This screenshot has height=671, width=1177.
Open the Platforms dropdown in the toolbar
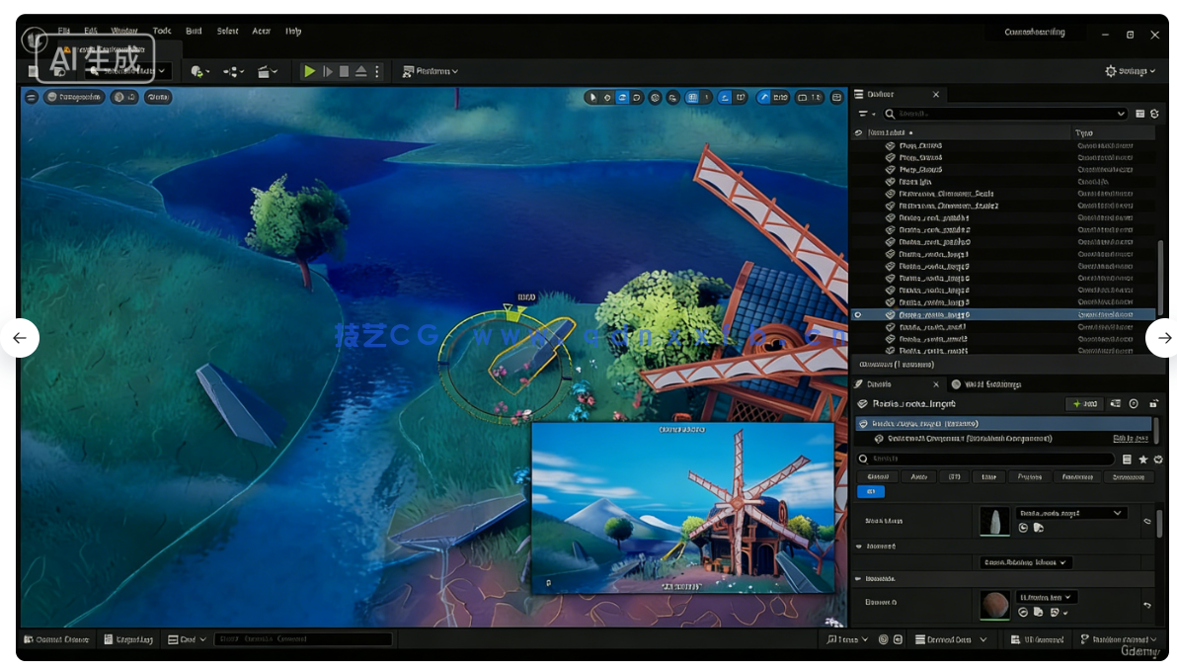pos(432,71)
